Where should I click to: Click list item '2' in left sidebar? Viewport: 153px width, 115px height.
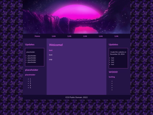(x=30, y=81)
